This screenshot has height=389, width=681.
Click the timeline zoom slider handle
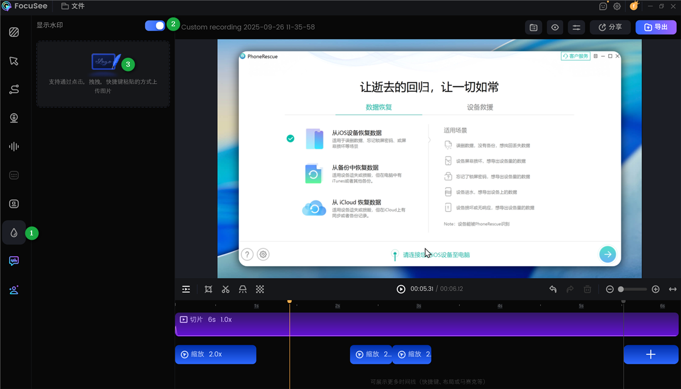[x=621, y=289]
